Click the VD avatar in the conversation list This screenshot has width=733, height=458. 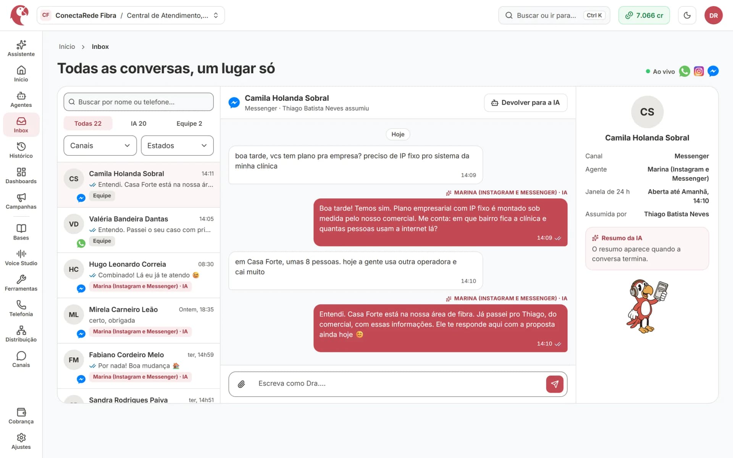74,224
